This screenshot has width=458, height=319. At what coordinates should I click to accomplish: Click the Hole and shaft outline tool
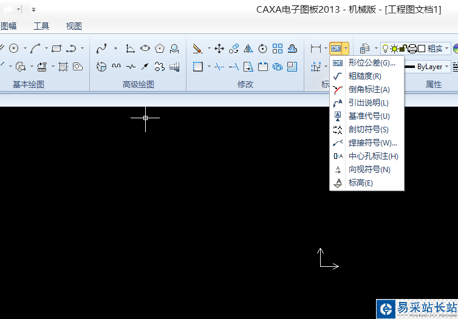[x=78, y=67]
